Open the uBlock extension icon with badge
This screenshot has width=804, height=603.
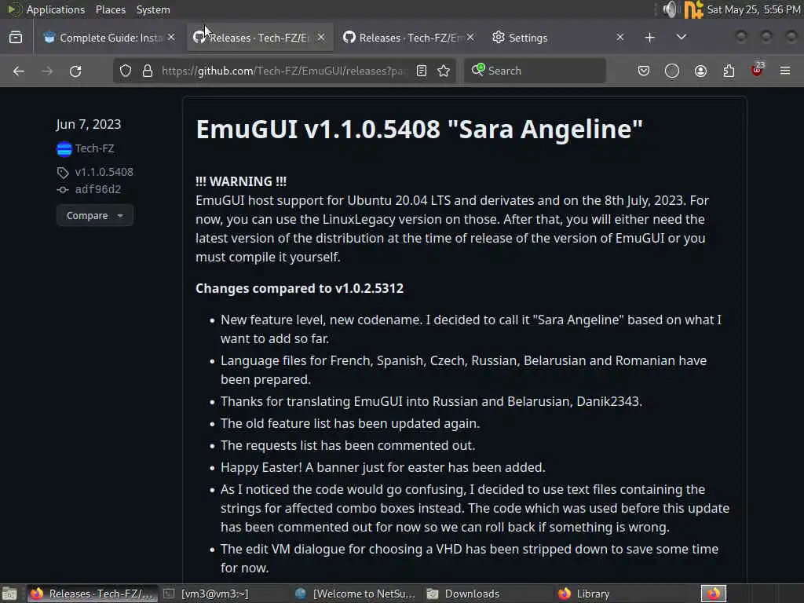click(x=758, y=70)
